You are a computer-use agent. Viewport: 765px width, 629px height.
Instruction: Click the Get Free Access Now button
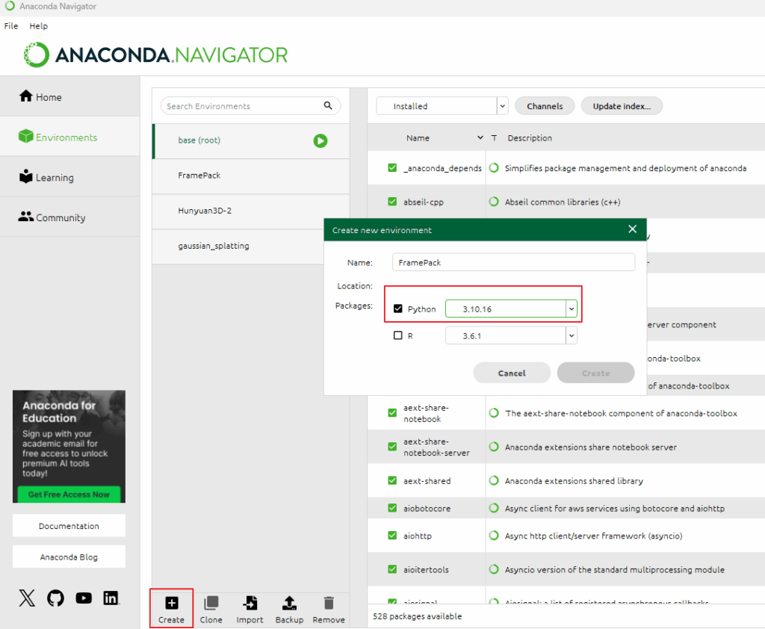click(x=69, y=495)
